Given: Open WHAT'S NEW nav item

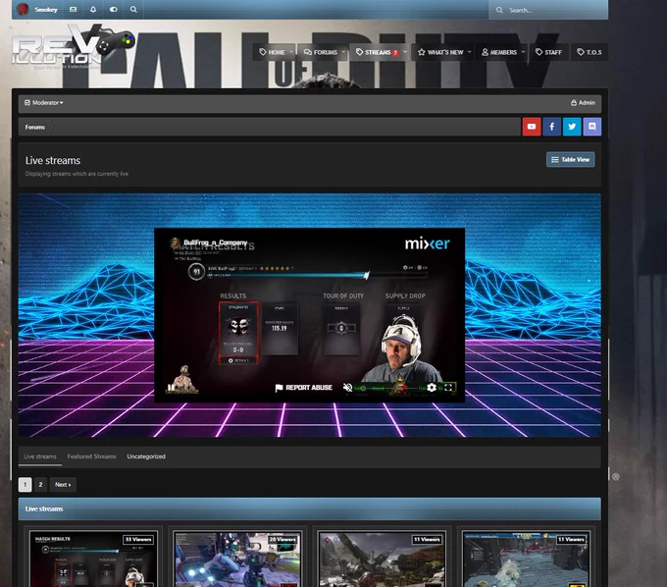Looking at the screenshot, I should click(x=440, y=52).
